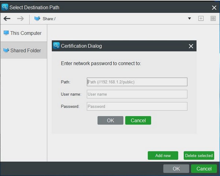Focus the network Path input field

(137, 82)
